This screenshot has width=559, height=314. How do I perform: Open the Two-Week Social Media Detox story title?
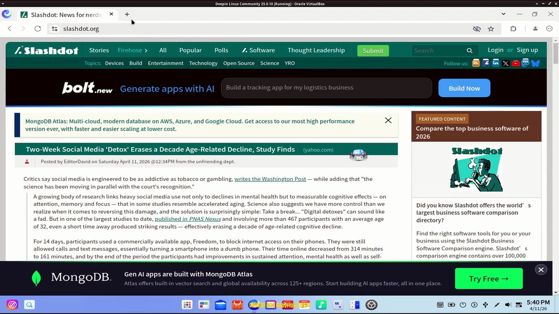coord(160,149)
